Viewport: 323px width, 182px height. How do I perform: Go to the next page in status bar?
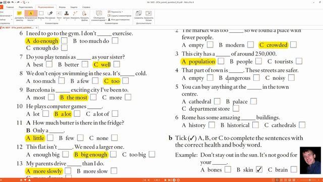[x=166, y=180]
